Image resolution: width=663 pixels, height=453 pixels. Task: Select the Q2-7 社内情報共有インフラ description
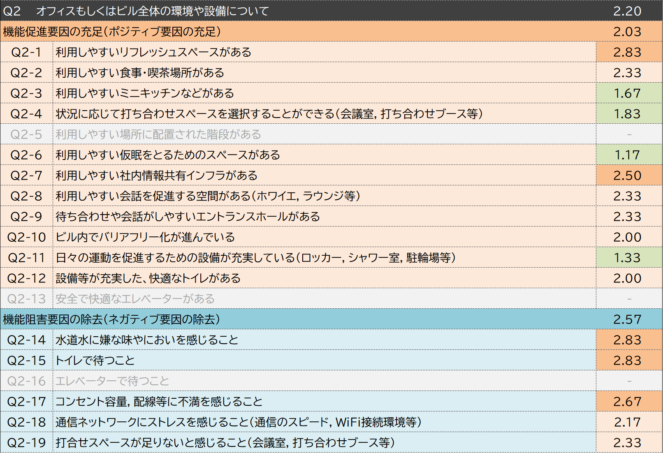coord(156,176)
